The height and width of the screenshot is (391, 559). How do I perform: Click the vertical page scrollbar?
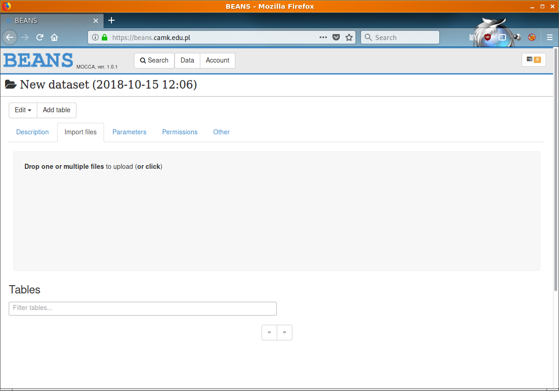click(x=556, y=170)
